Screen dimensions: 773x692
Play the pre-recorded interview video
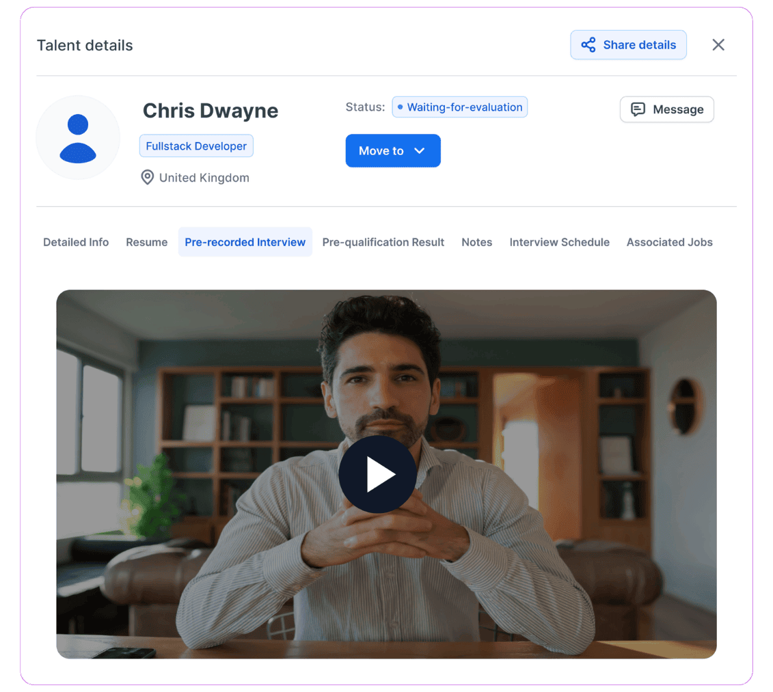click(x=377, y=474)
